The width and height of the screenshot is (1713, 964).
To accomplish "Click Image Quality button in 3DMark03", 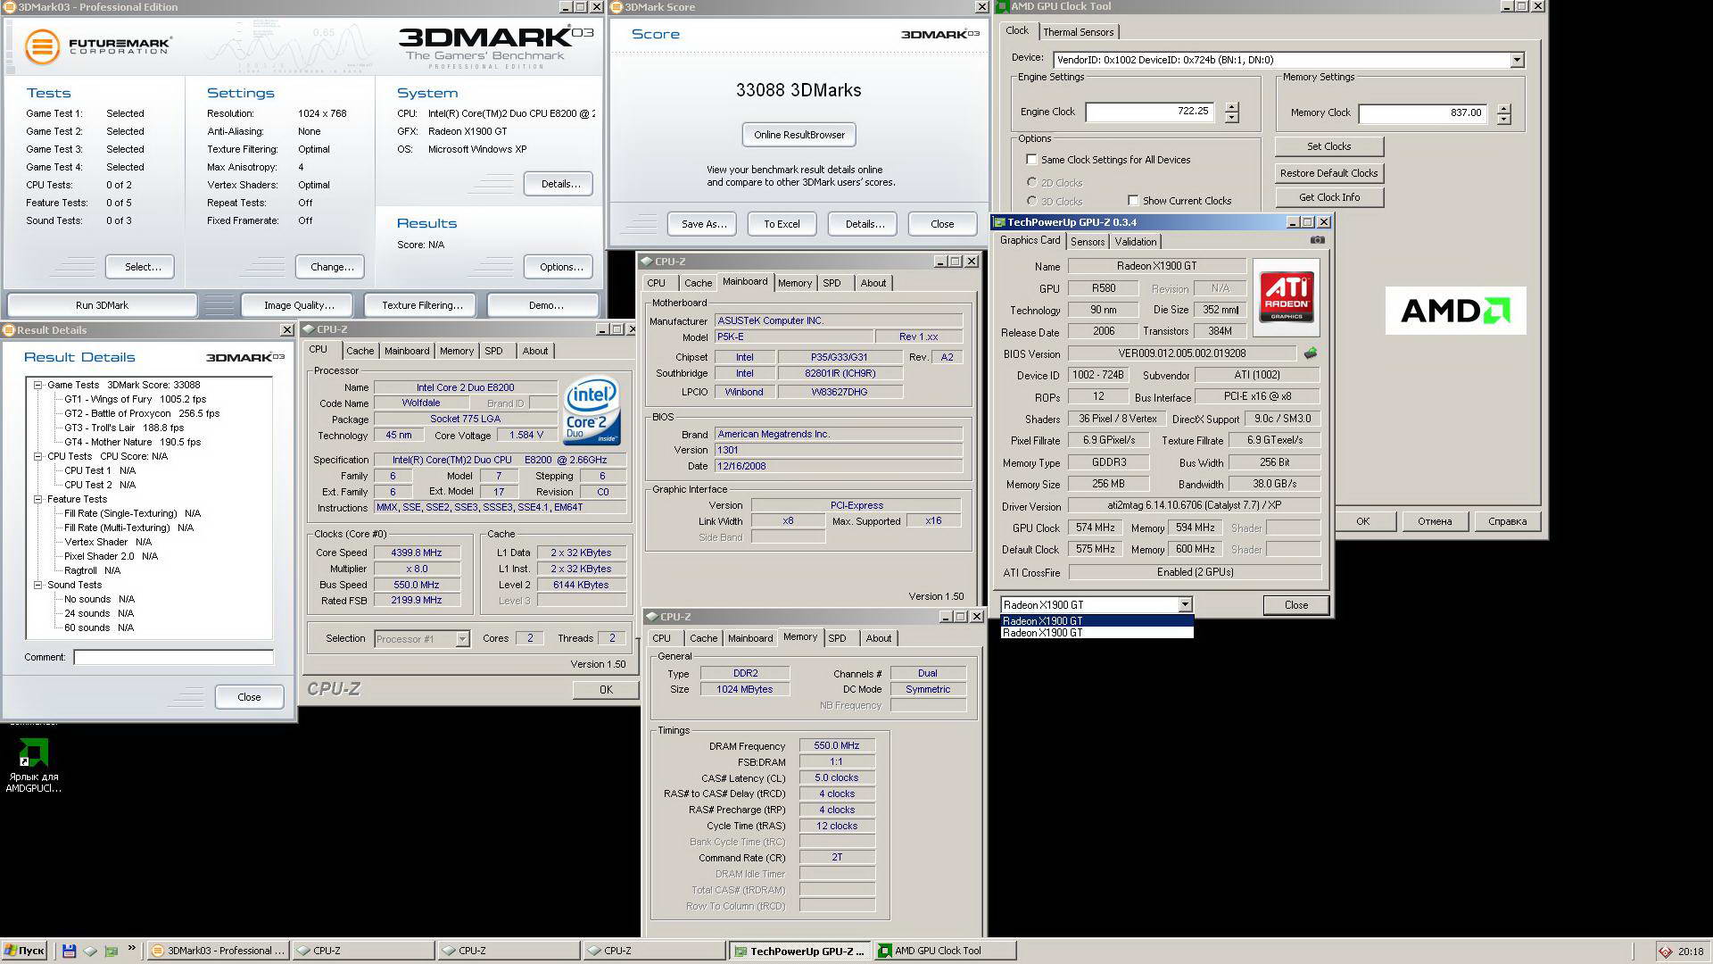I will click(x=299, y=305).
